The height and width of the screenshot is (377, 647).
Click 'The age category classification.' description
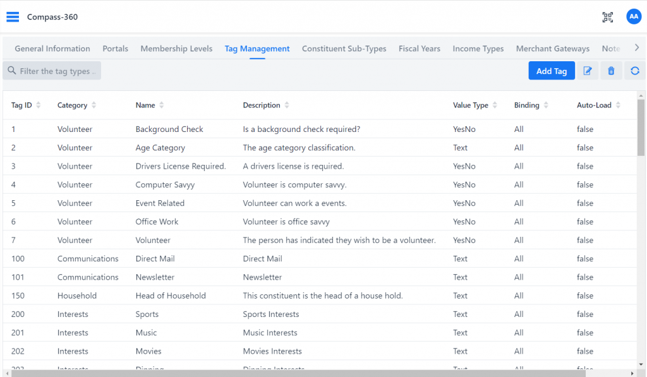pos(299,148)
